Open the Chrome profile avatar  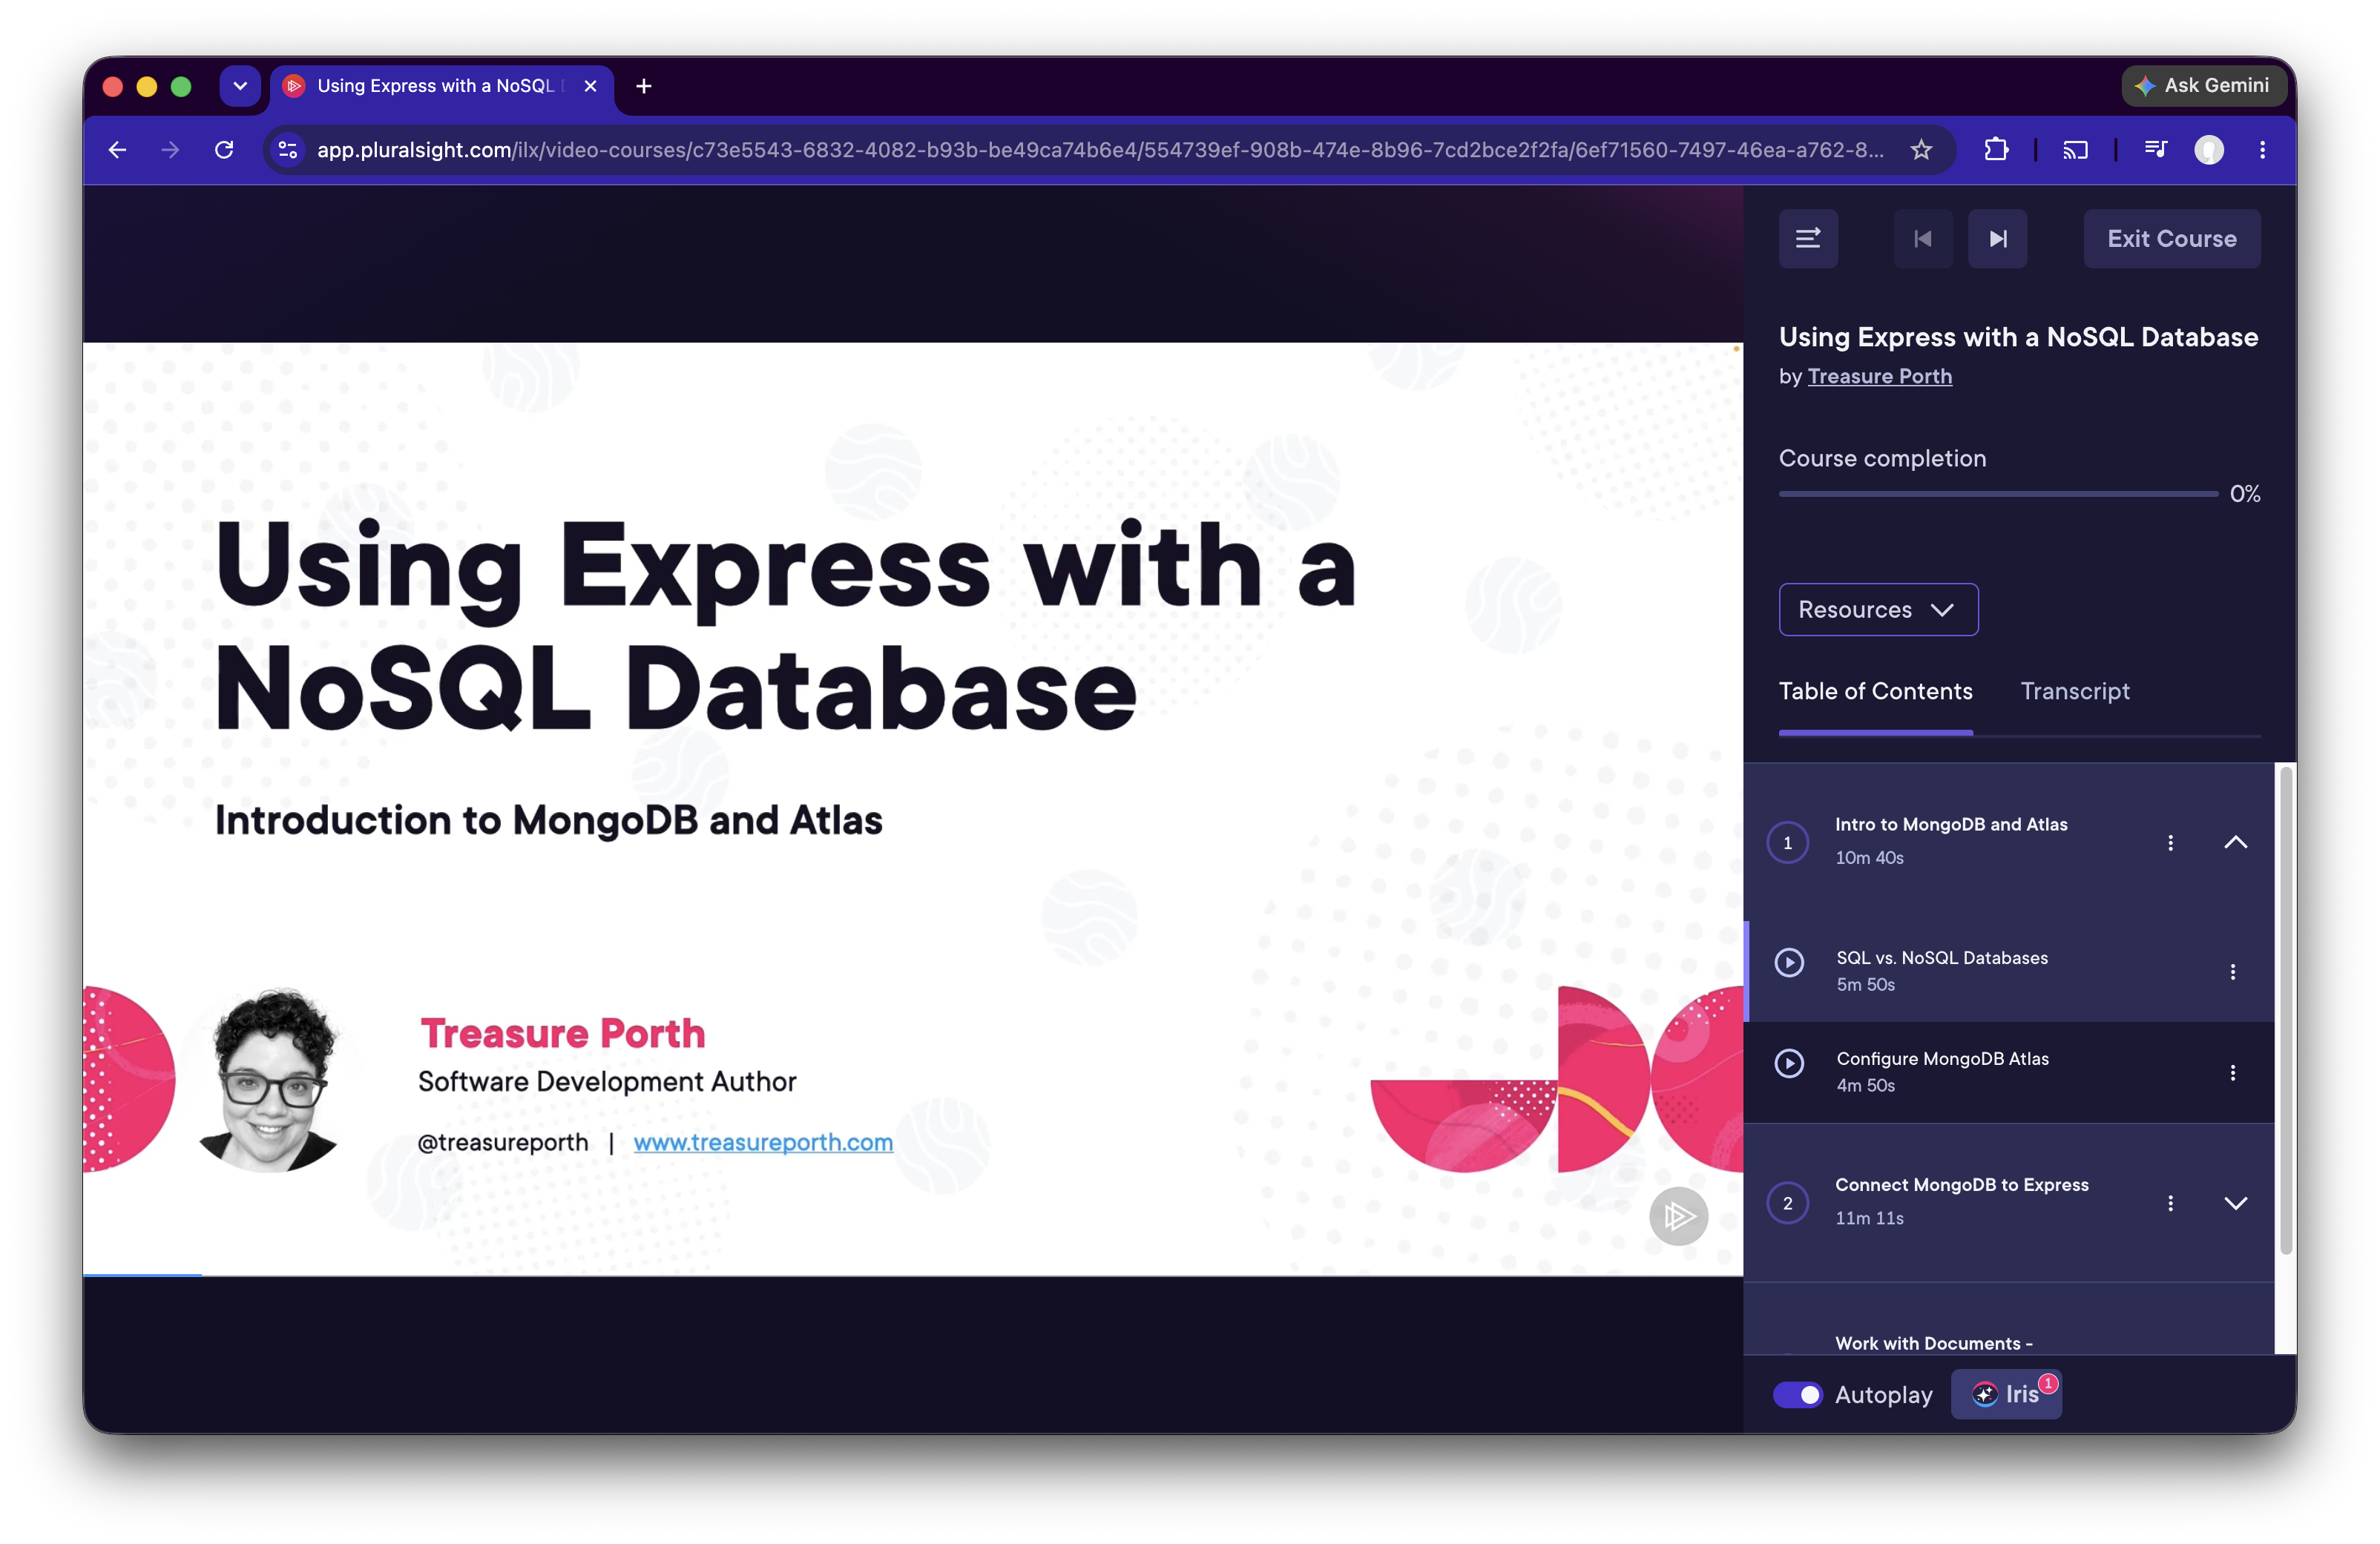(2209, 150)
